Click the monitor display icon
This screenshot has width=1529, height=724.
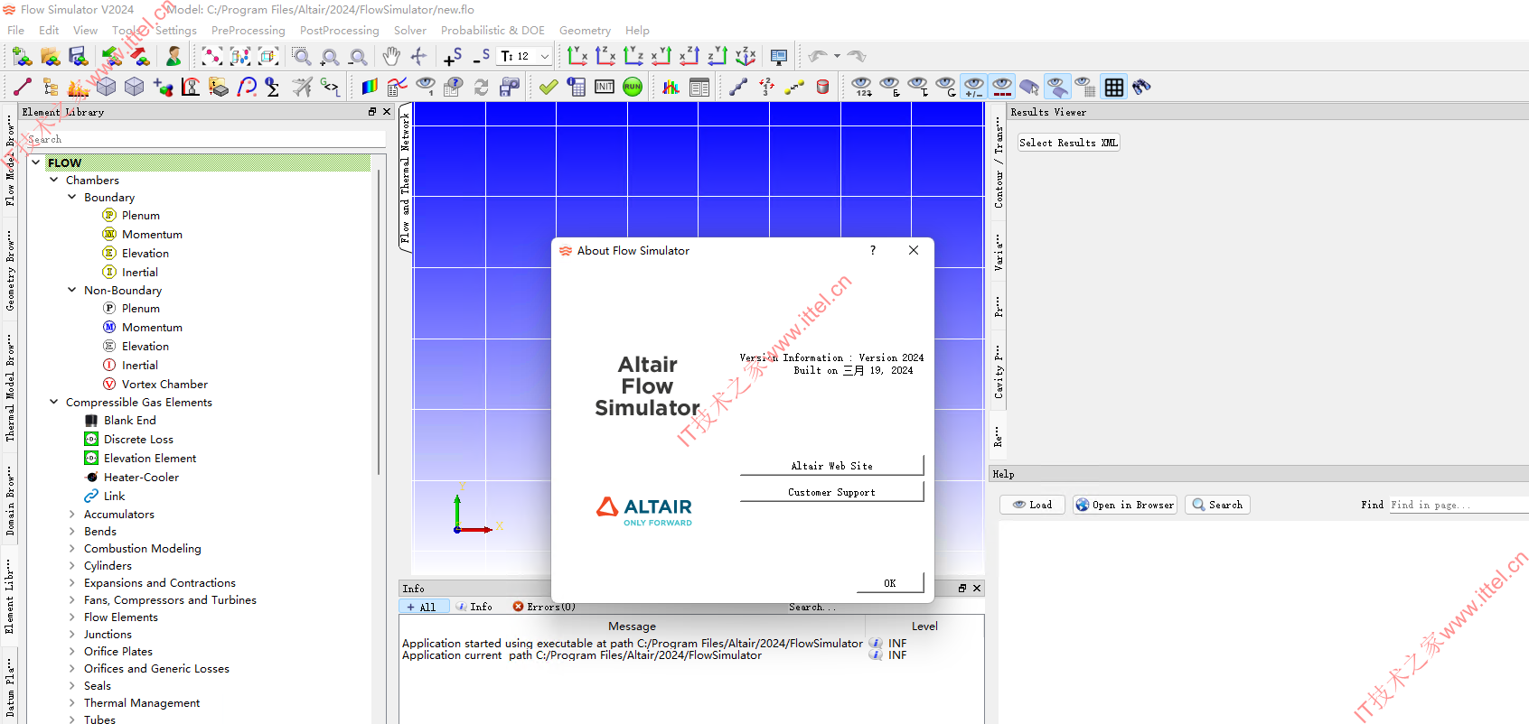coord(779,57)
